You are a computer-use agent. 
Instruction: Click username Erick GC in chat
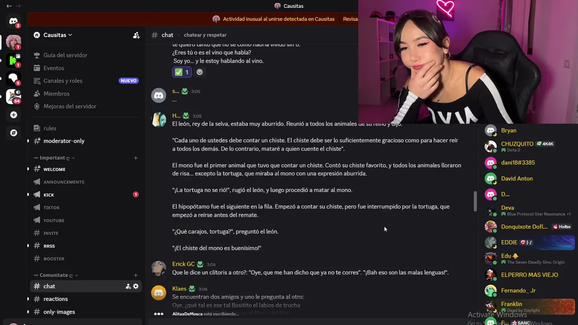[183, 264]
